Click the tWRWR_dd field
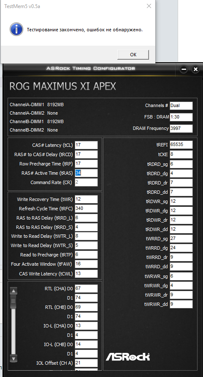Image resolution: width=203 pixels, height=377 pixels. pos(181,304)
